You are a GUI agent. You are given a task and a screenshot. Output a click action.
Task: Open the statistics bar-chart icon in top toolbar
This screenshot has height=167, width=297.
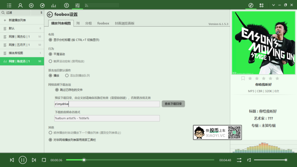(x=53, y=5)
